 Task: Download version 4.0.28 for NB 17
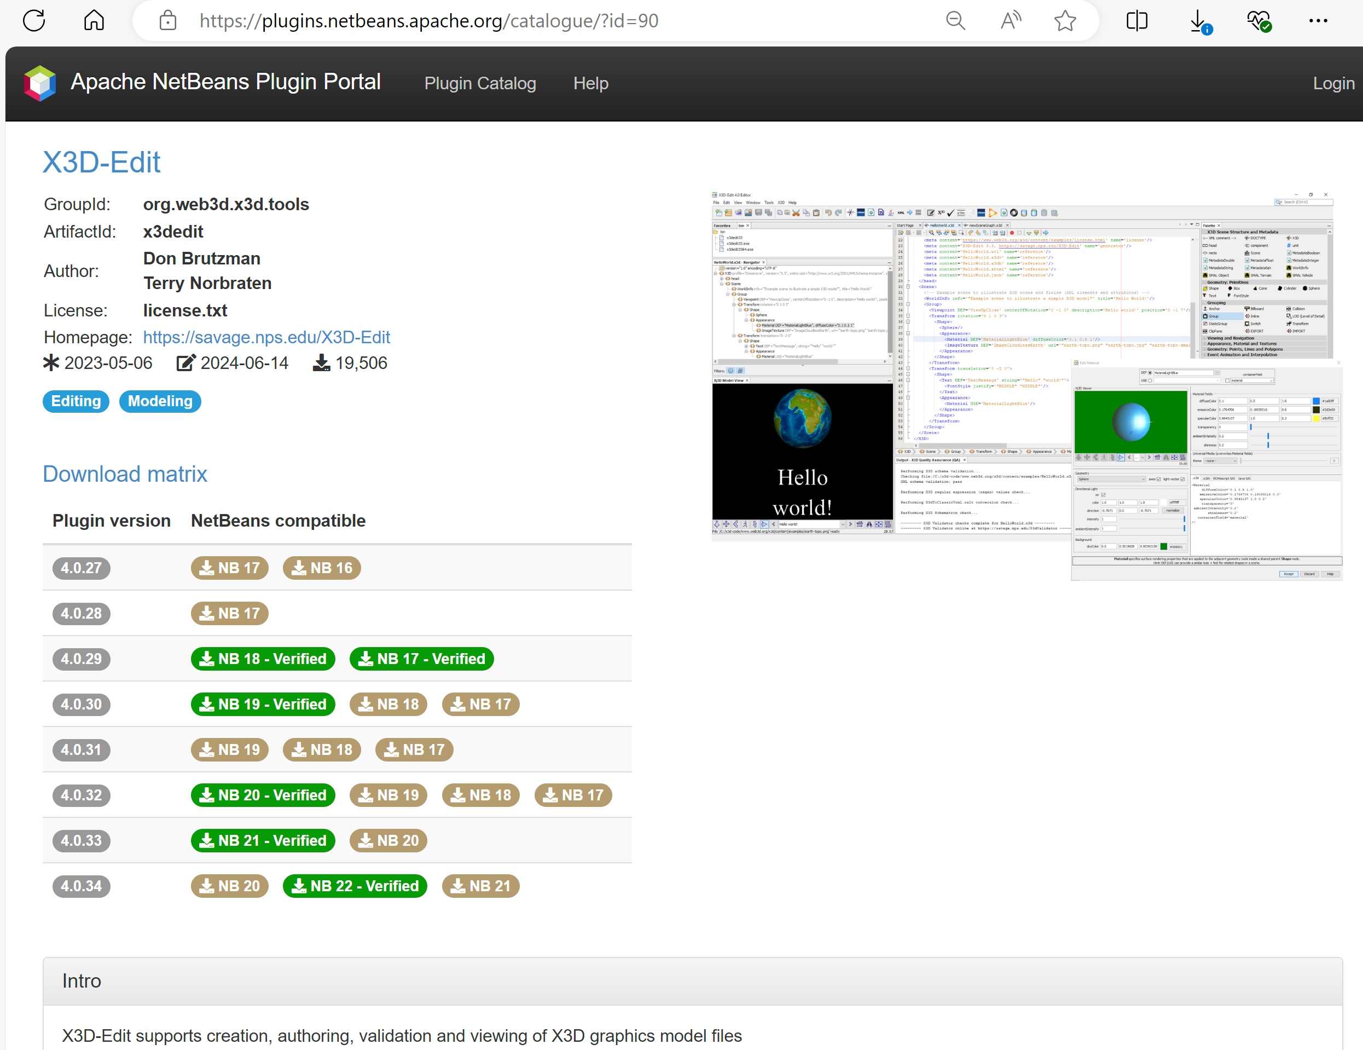tap(230, 614)
